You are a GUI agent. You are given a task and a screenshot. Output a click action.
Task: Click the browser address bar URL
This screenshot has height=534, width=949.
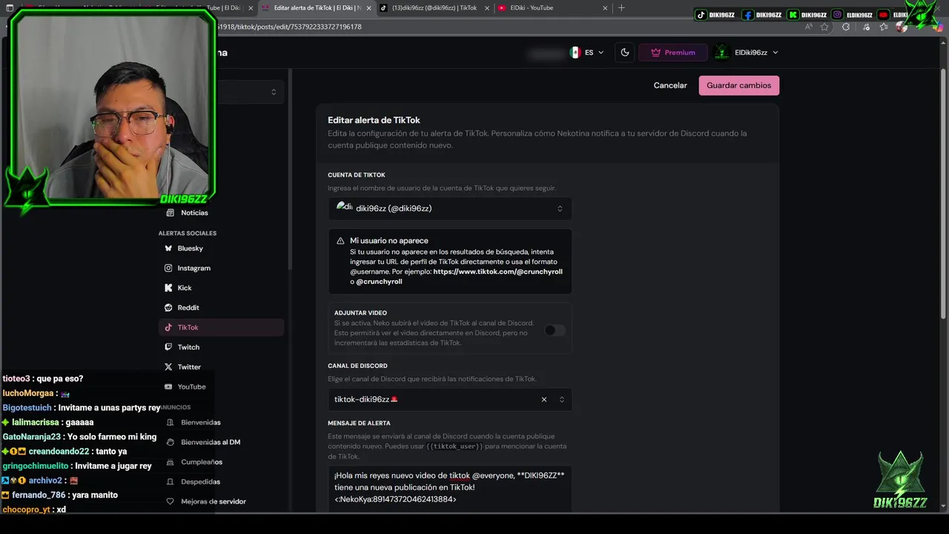tap(289, 27)
